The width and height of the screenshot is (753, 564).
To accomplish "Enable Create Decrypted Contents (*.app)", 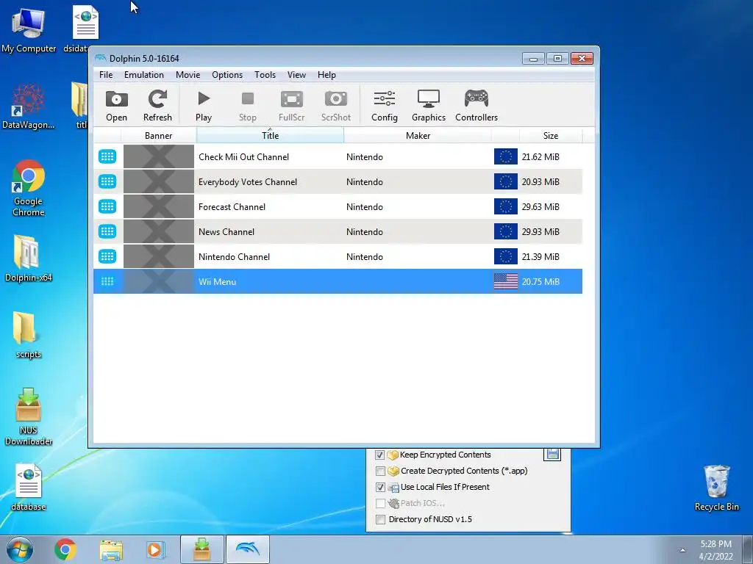I will [x=380, y=471].
